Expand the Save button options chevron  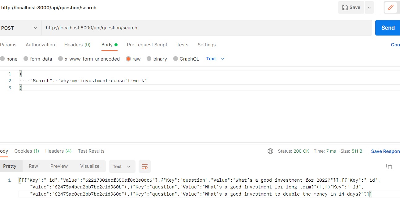[369, 7]
